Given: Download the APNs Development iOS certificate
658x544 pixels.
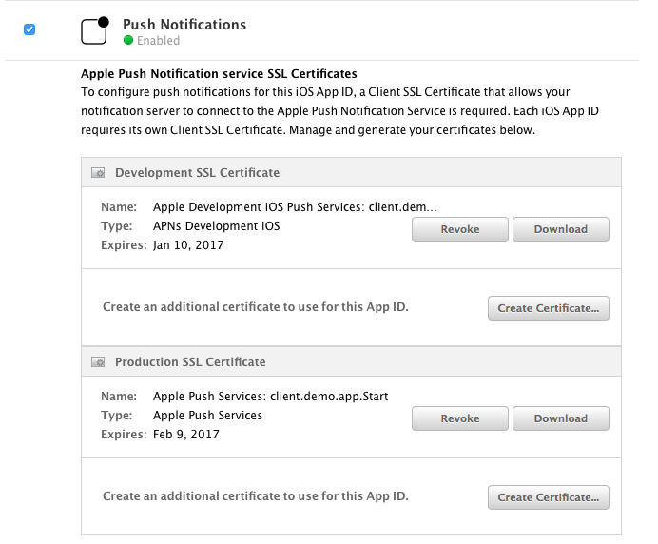Looking at the screenshot, I should tap(560, 229).
